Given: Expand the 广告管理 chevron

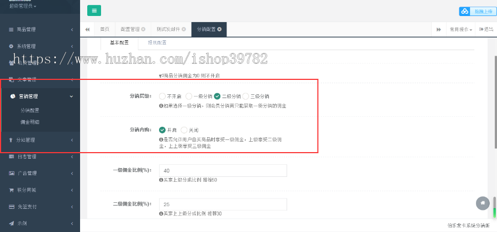Looking at the screenshot, I should pos(72,173).
